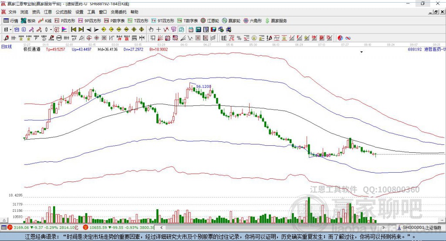The width and height of the screenshot is (446, 241).
Task: Open 赢家服务 with dollar icon
Action: pyautogui.click(x=276, y=21)
